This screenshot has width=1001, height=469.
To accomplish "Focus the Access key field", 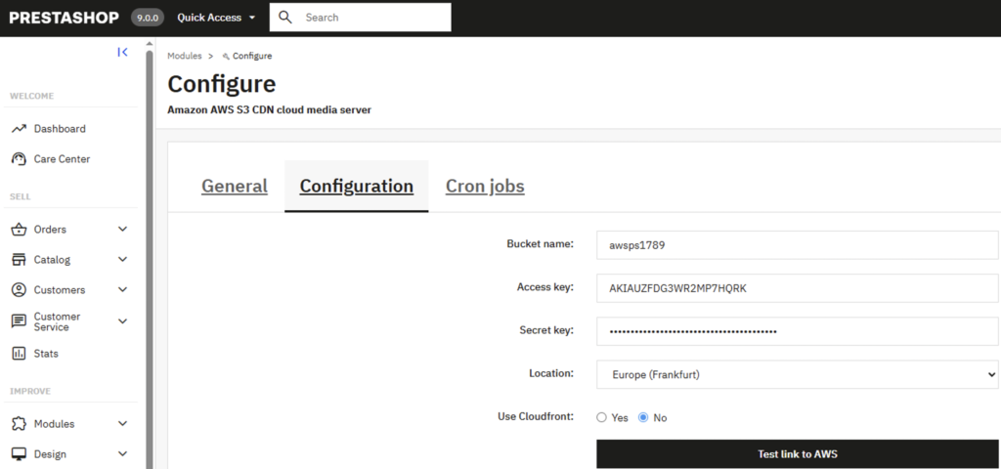I will coord(798,288).
